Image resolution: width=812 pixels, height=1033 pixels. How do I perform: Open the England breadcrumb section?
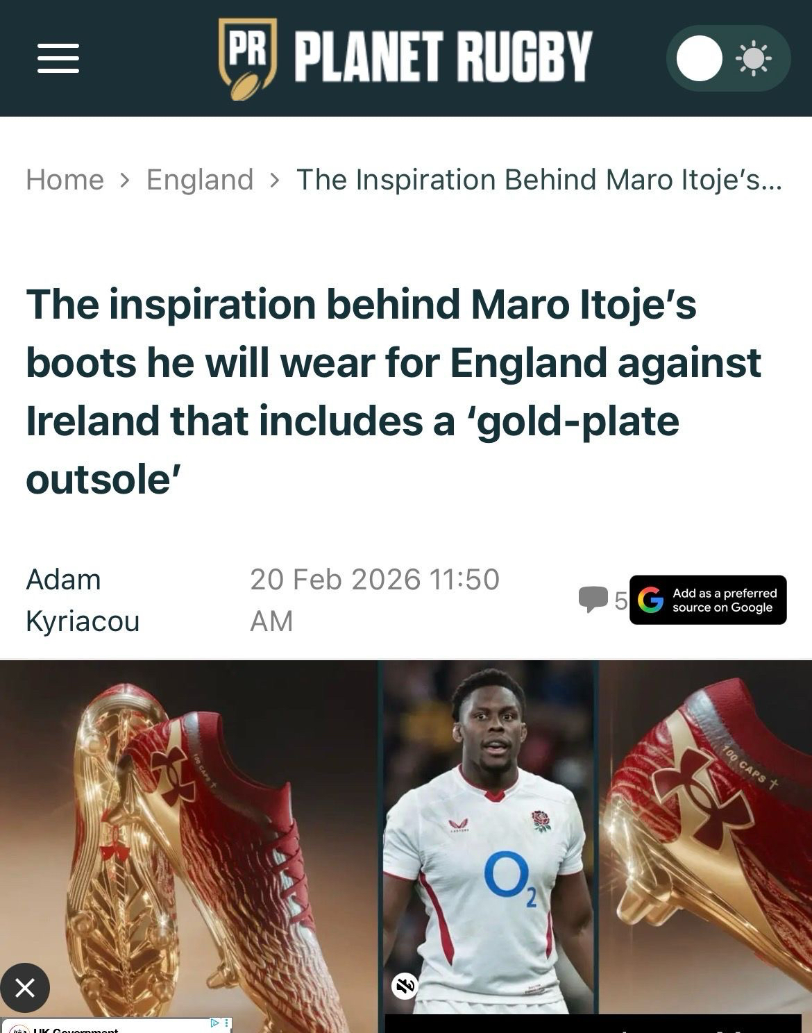click(200, 180)
